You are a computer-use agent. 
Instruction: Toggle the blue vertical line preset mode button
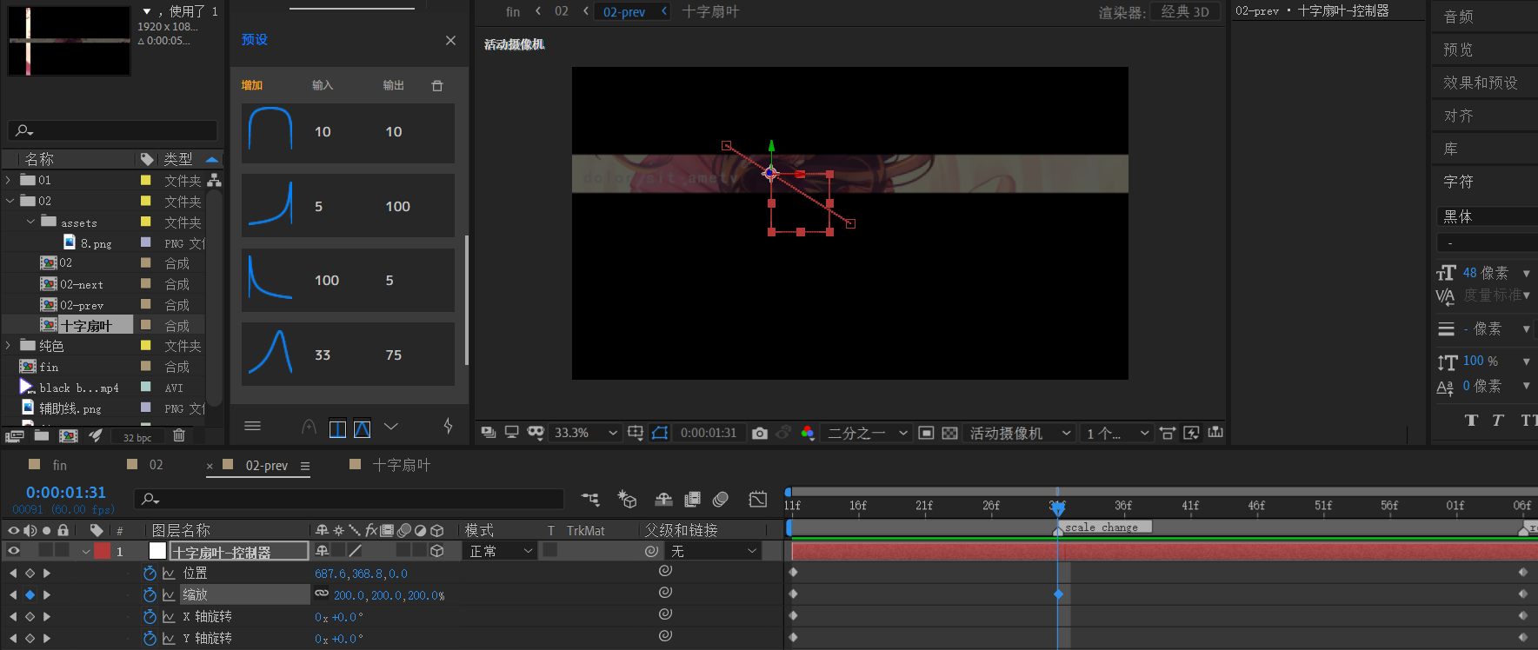point(338,428)
